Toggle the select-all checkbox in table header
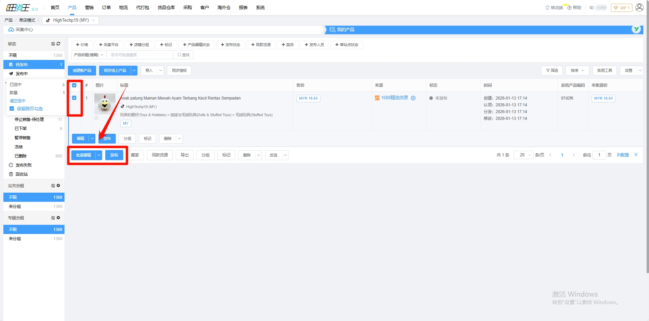The height and width of the screenshot is (321, 649). click(x=74, y=85)
